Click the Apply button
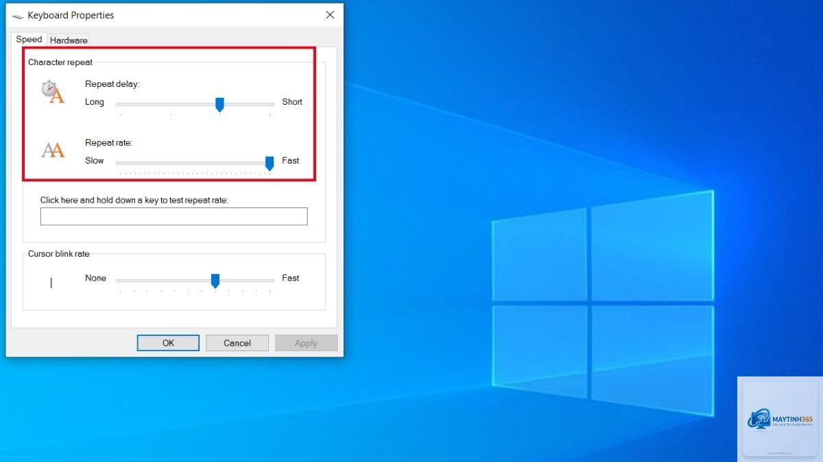Viewport: 823px width, 462px height. (x=306, y=343)
